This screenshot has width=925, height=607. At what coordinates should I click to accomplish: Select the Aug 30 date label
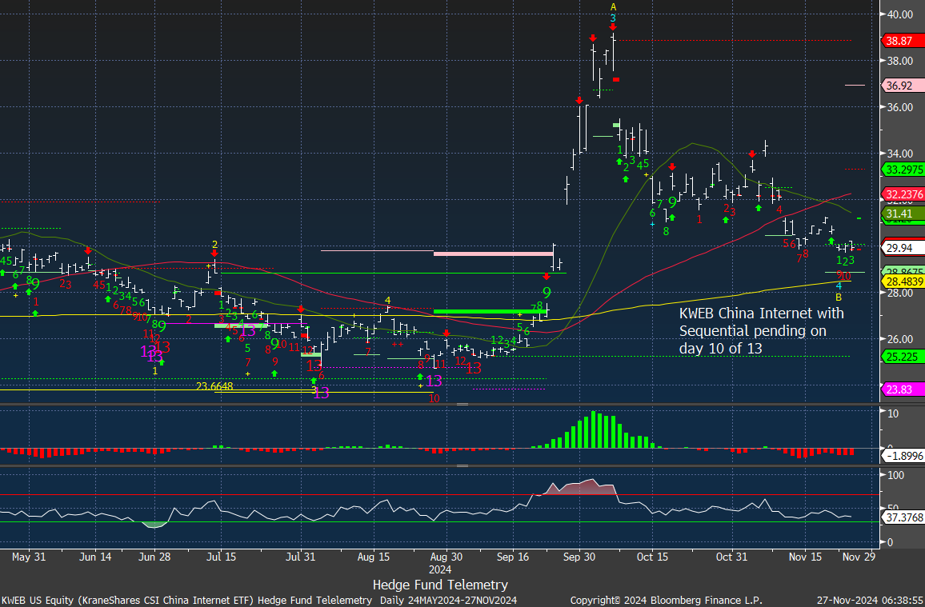(446, 557)
